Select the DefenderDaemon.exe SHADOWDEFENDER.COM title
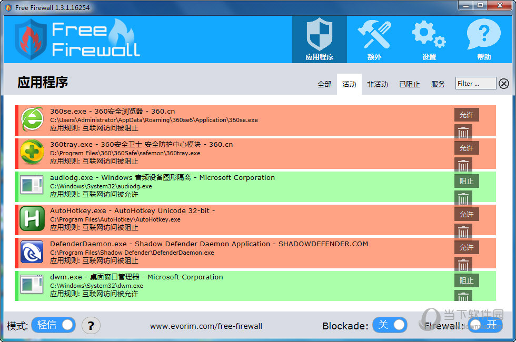 click(x=209, y=244)
